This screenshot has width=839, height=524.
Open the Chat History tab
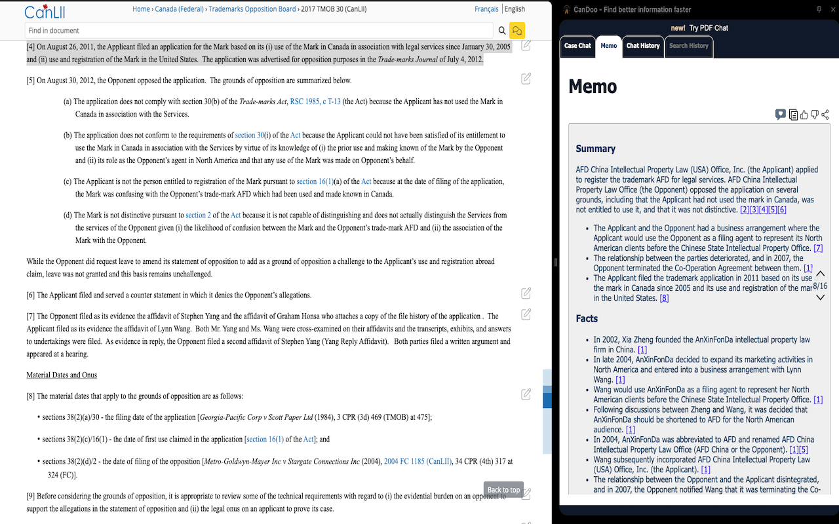pos(642,46)
